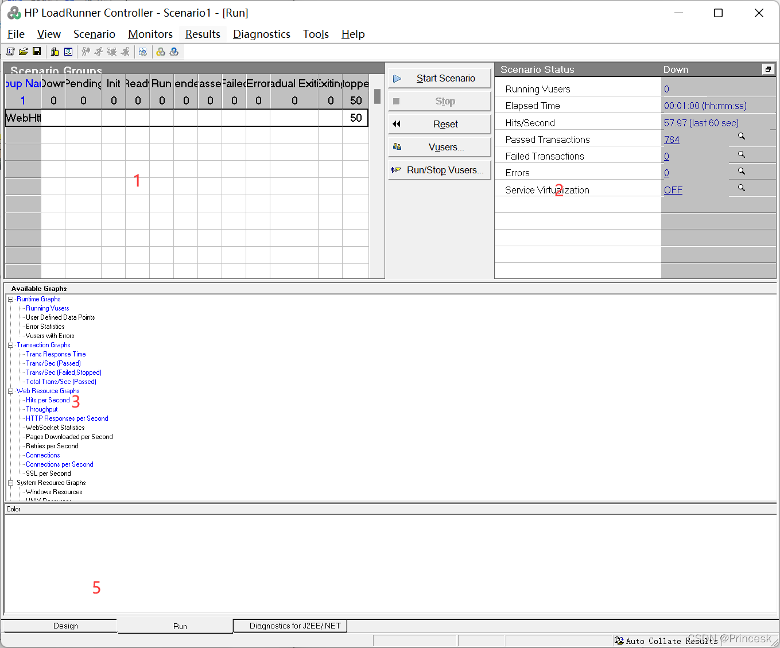Click the Scenario Groups vertical scrollbar thumb
The height and width of the screenshot is (648, 780).
[x=377, y=96]
